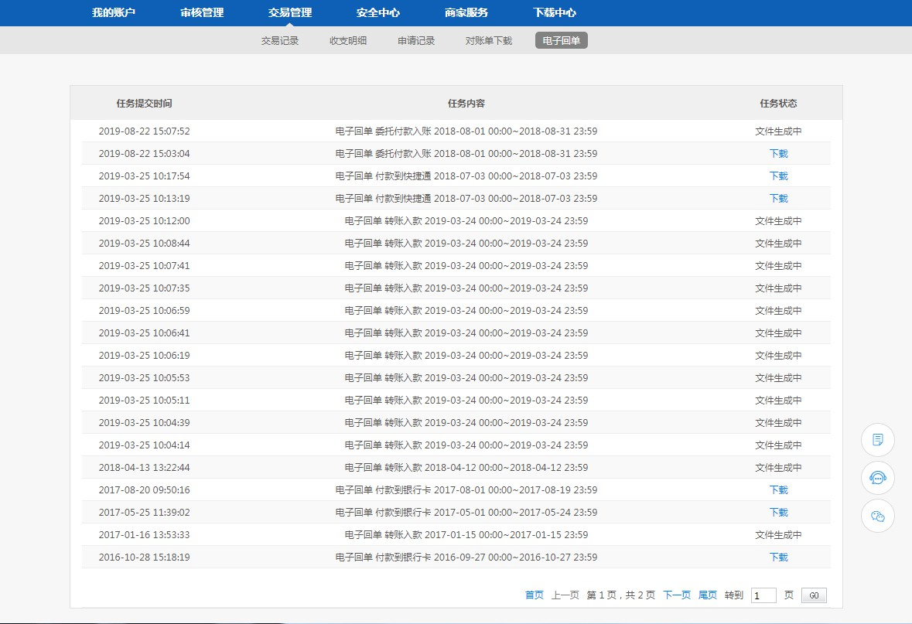Go to next page via 下一页
The height and width of the screenshot is (624, 912).
(x=677, y=595)
